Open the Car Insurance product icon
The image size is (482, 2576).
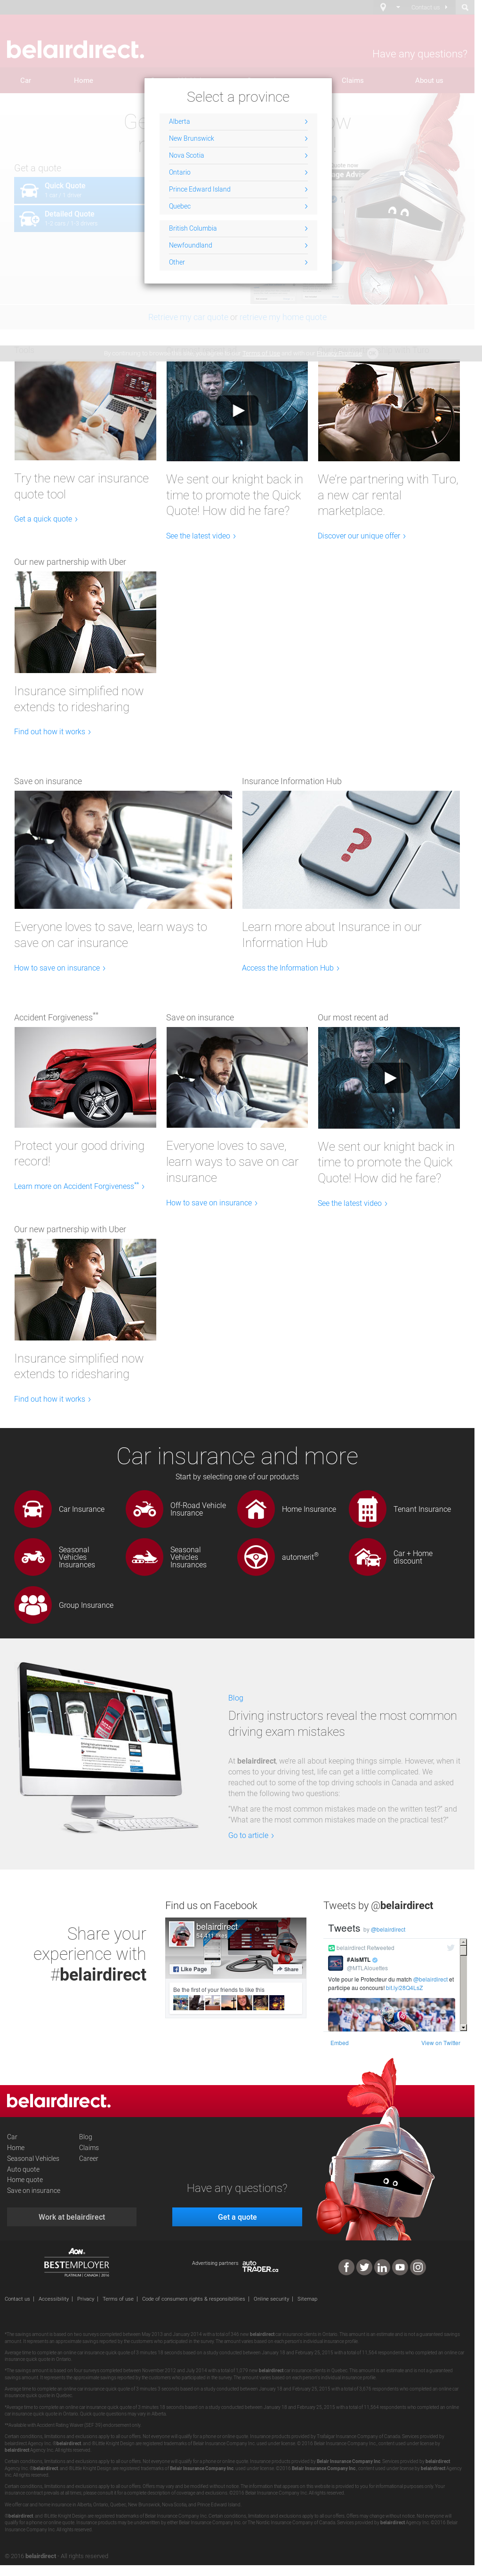[x=33, y=1508]
